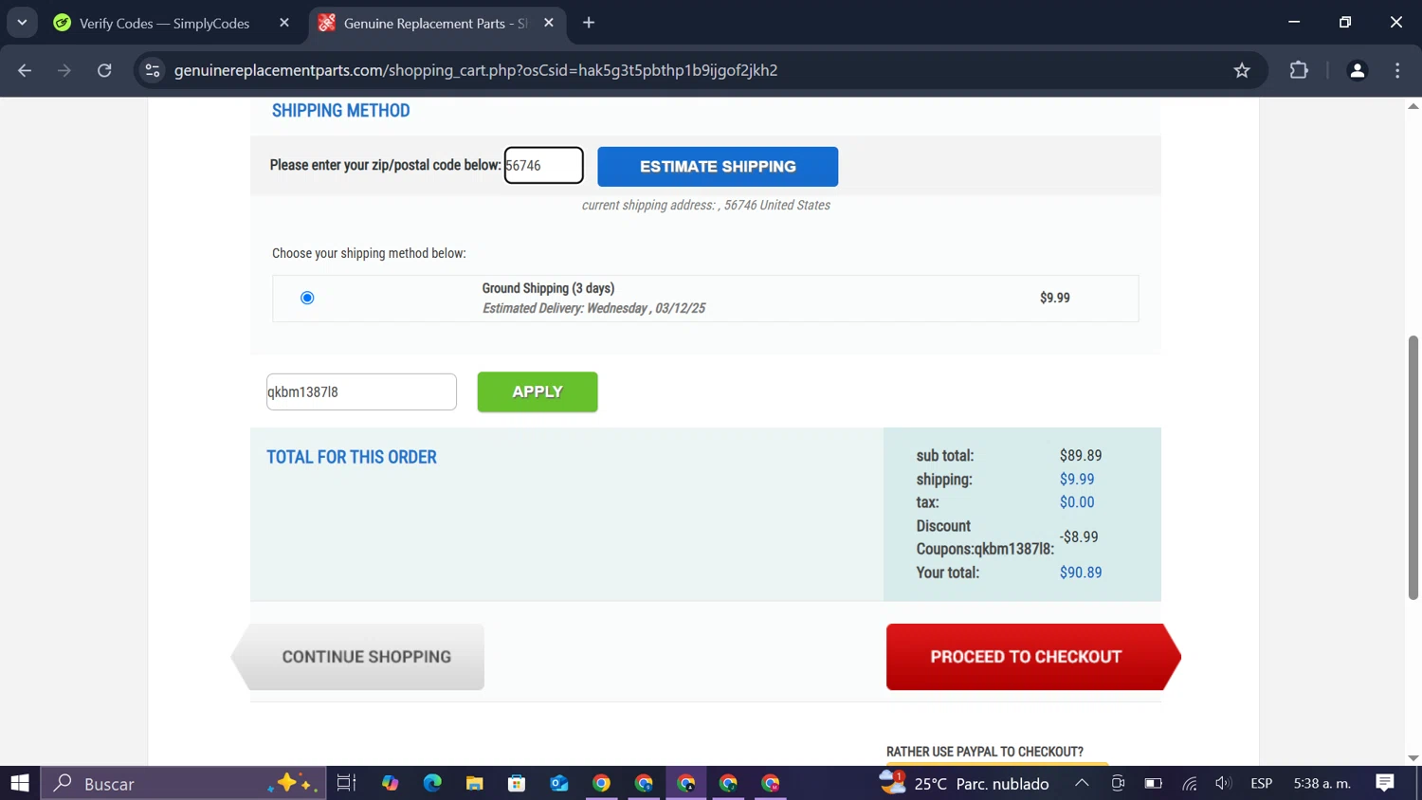Click the $89.89 sub total value
Image resolution: width=1422 pixels, height=800 pixels.
[1081, 456]
